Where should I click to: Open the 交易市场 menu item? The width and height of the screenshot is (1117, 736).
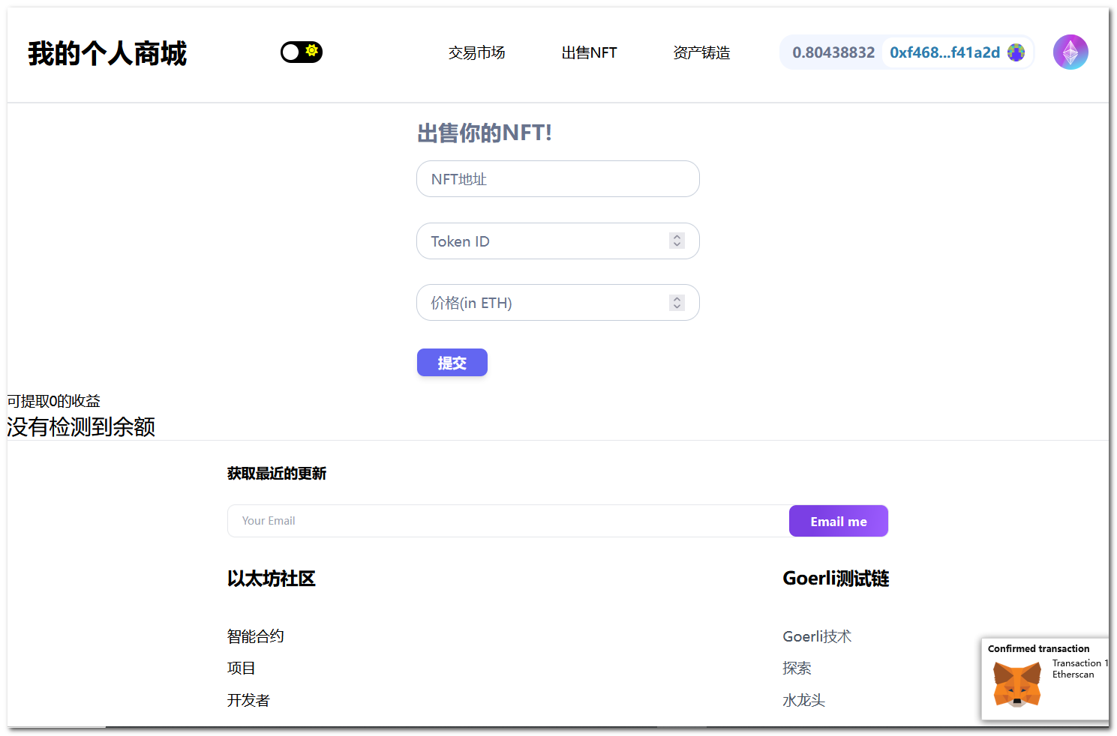pos(476,52)
